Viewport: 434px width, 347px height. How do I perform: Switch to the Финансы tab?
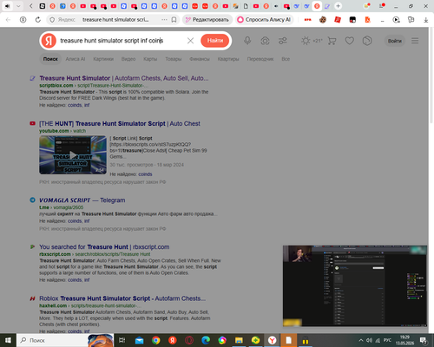click(x=200, y=59)
